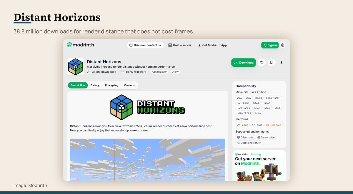This screenshot has width=353, height=194.
Task: Click the Client and server tag
Action: coord(249,143)
